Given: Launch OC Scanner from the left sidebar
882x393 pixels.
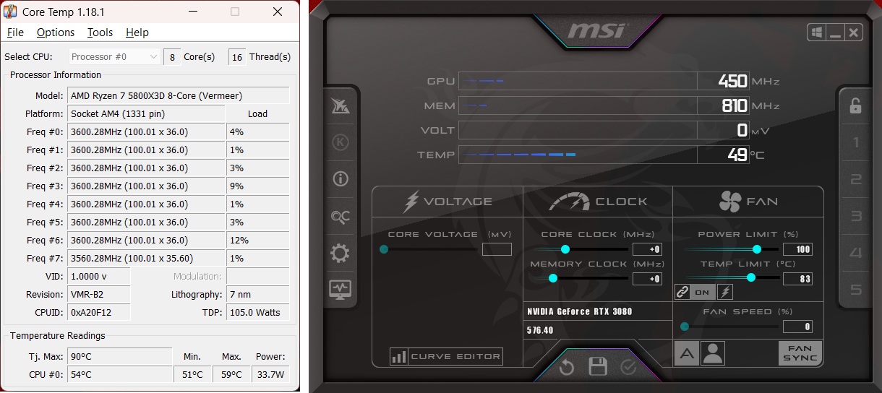Looking at the screenshot, I should coord(340,217).
